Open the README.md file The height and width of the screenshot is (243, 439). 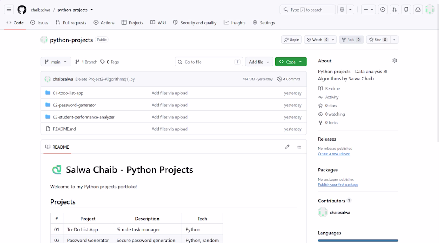click(x=64, y=129)
